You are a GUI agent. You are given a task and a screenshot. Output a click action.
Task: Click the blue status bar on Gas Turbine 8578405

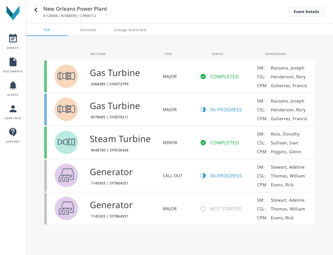46,110
